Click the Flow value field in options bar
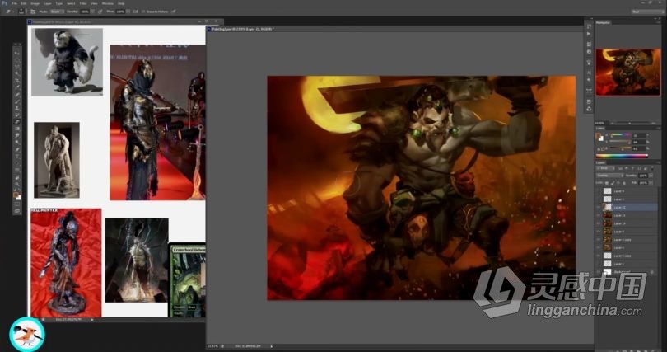Image resolution: width=667 pixels, height=352 pixels. point(120,12)
